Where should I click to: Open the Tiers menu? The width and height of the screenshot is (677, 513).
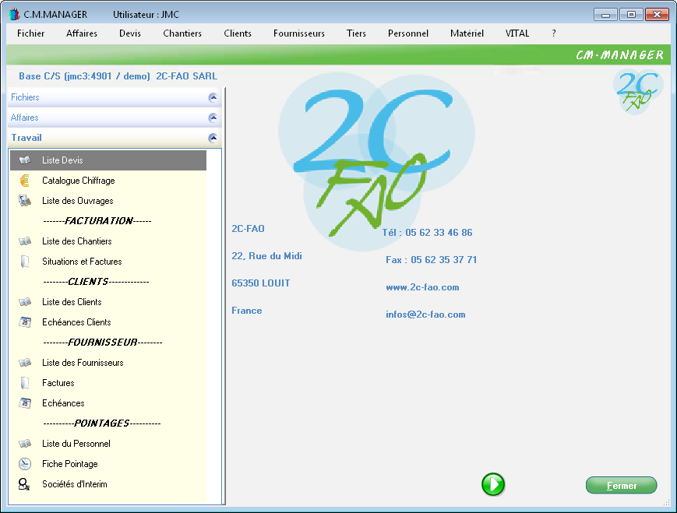[356, 33]
